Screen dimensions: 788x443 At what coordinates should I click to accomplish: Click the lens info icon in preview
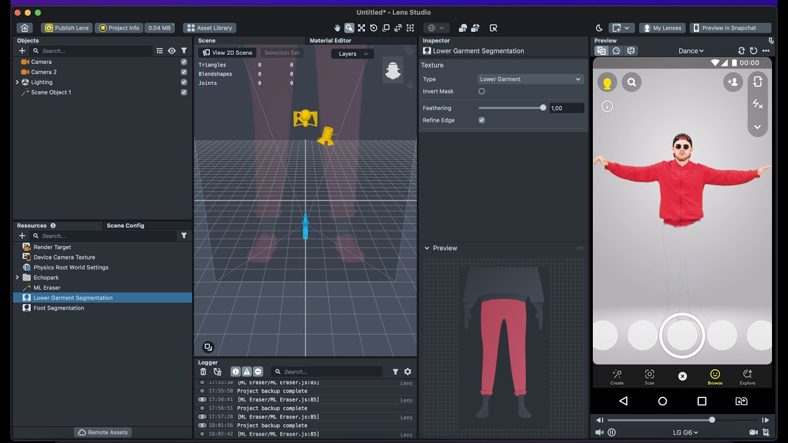pos(607,106)
